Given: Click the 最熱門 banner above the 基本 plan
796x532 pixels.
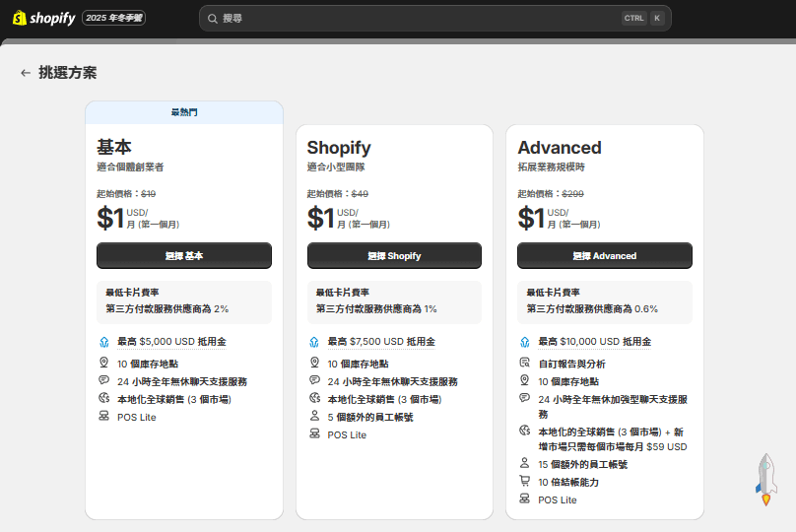Looking at the screenshot, I should (x=184, y=112).
